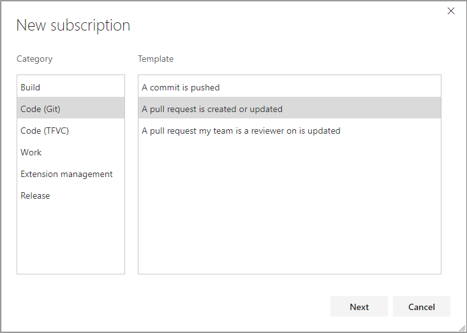This screenshot has height=333, width=467.
Task: Click the Next button
Action: 359,306
